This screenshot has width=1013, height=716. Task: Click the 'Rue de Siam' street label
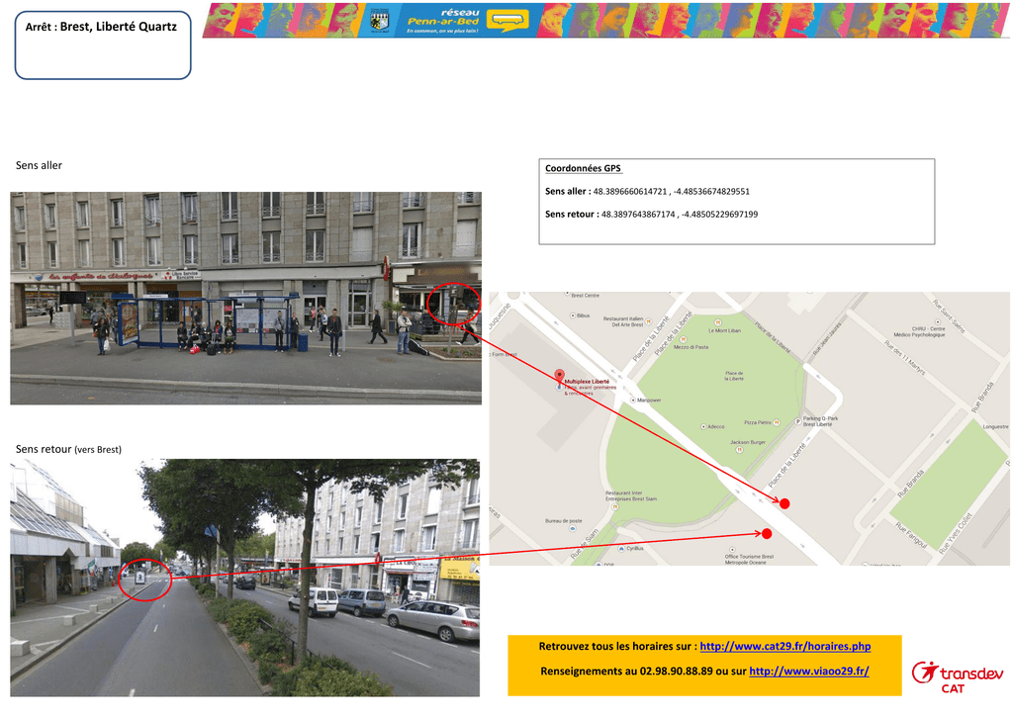click(584, 546)
